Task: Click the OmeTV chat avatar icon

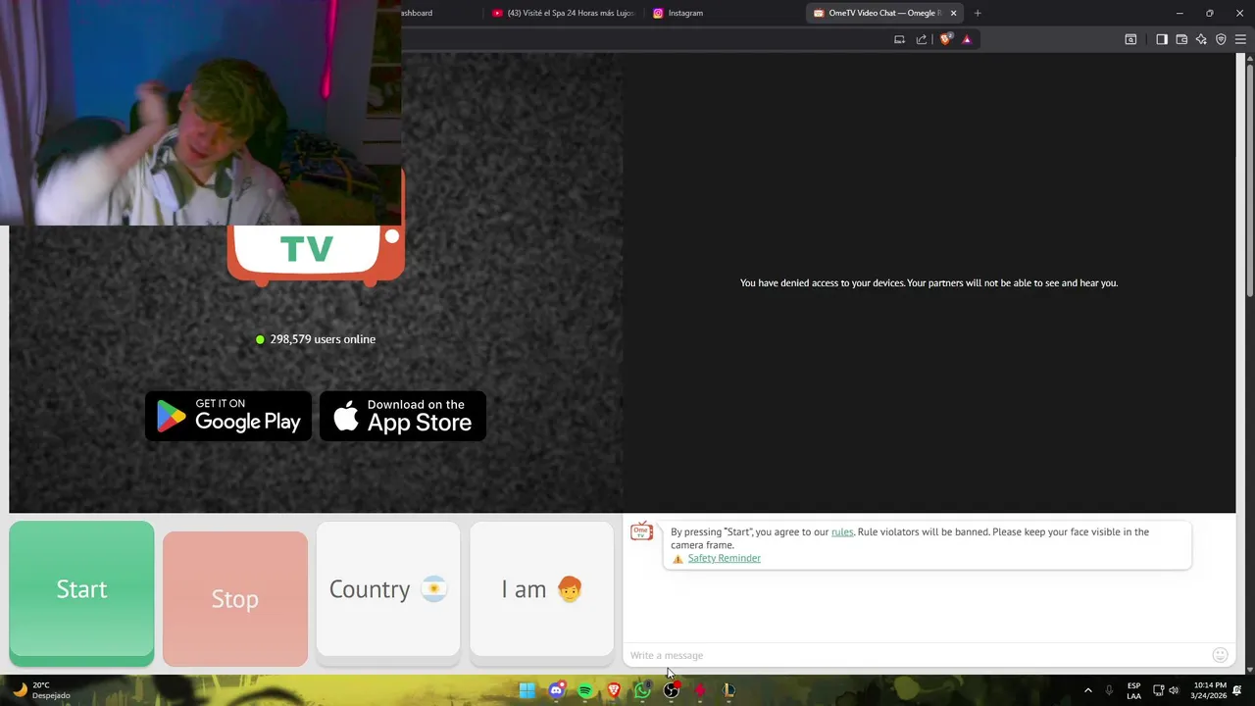Action: click(x=641, y=531)
